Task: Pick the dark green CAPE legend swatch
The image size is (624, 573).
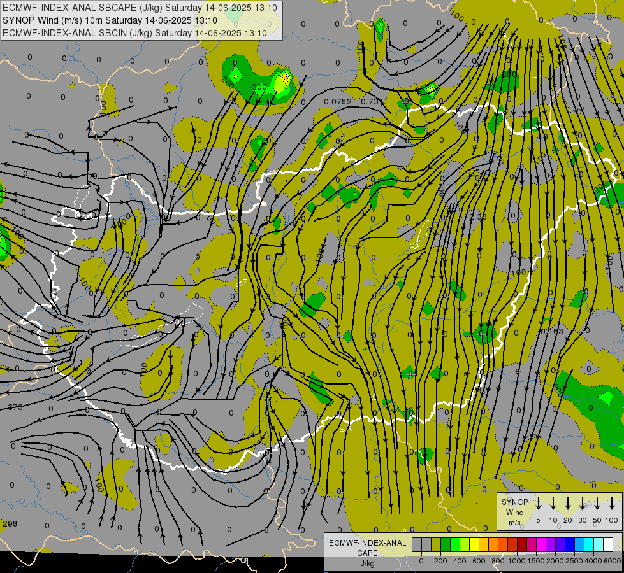Action: 446,545
